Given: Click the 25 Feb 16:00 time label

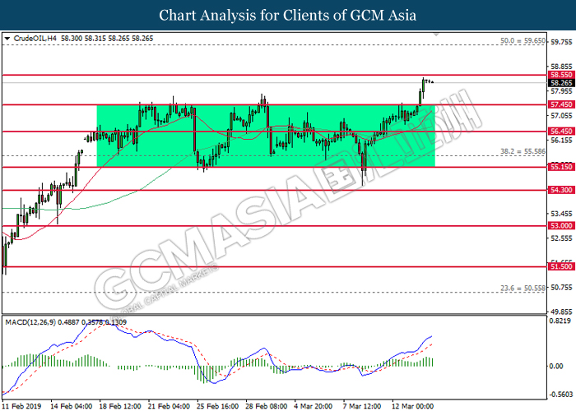Looking at the screenshot, I should (217, 406).
